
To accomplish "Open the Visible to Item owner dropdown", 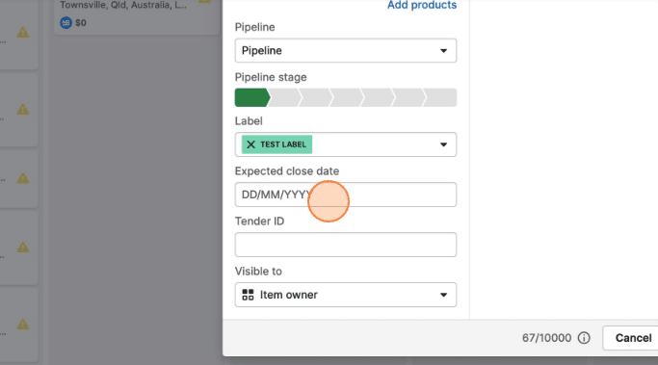I will tap(345, 295).
